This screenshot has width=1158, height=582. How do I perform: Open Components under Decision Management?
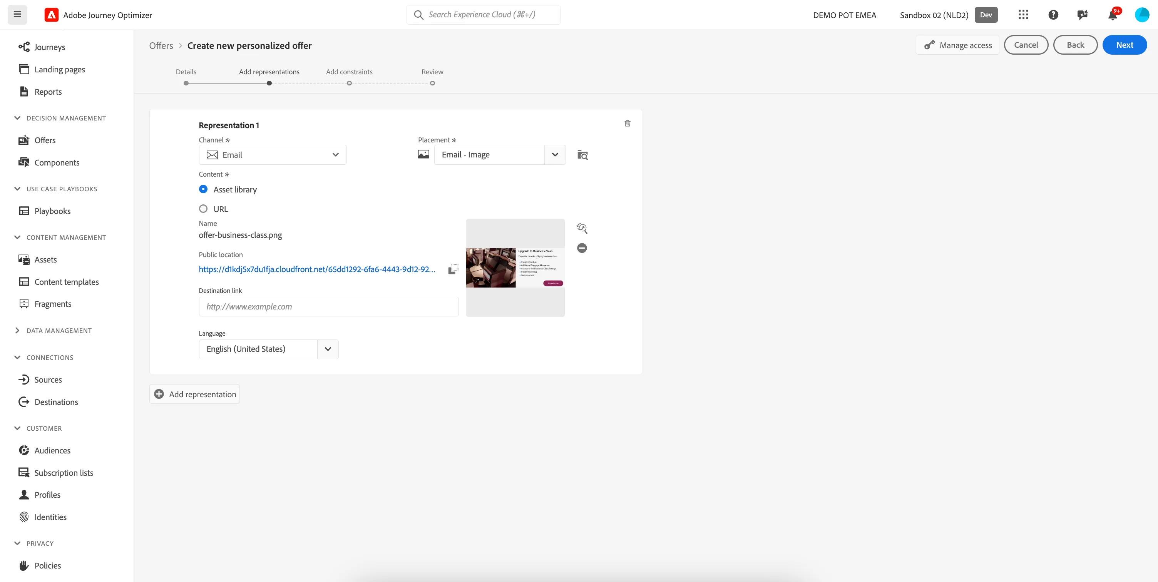[57, 163]
